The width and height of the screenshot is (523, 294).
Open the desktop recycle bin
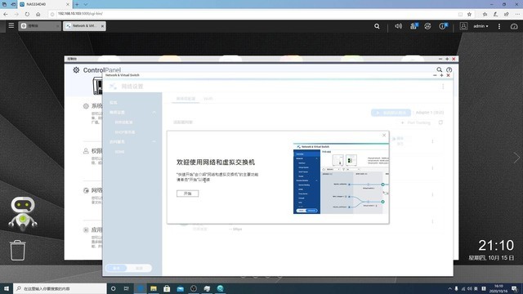click(x=17, y=250)
